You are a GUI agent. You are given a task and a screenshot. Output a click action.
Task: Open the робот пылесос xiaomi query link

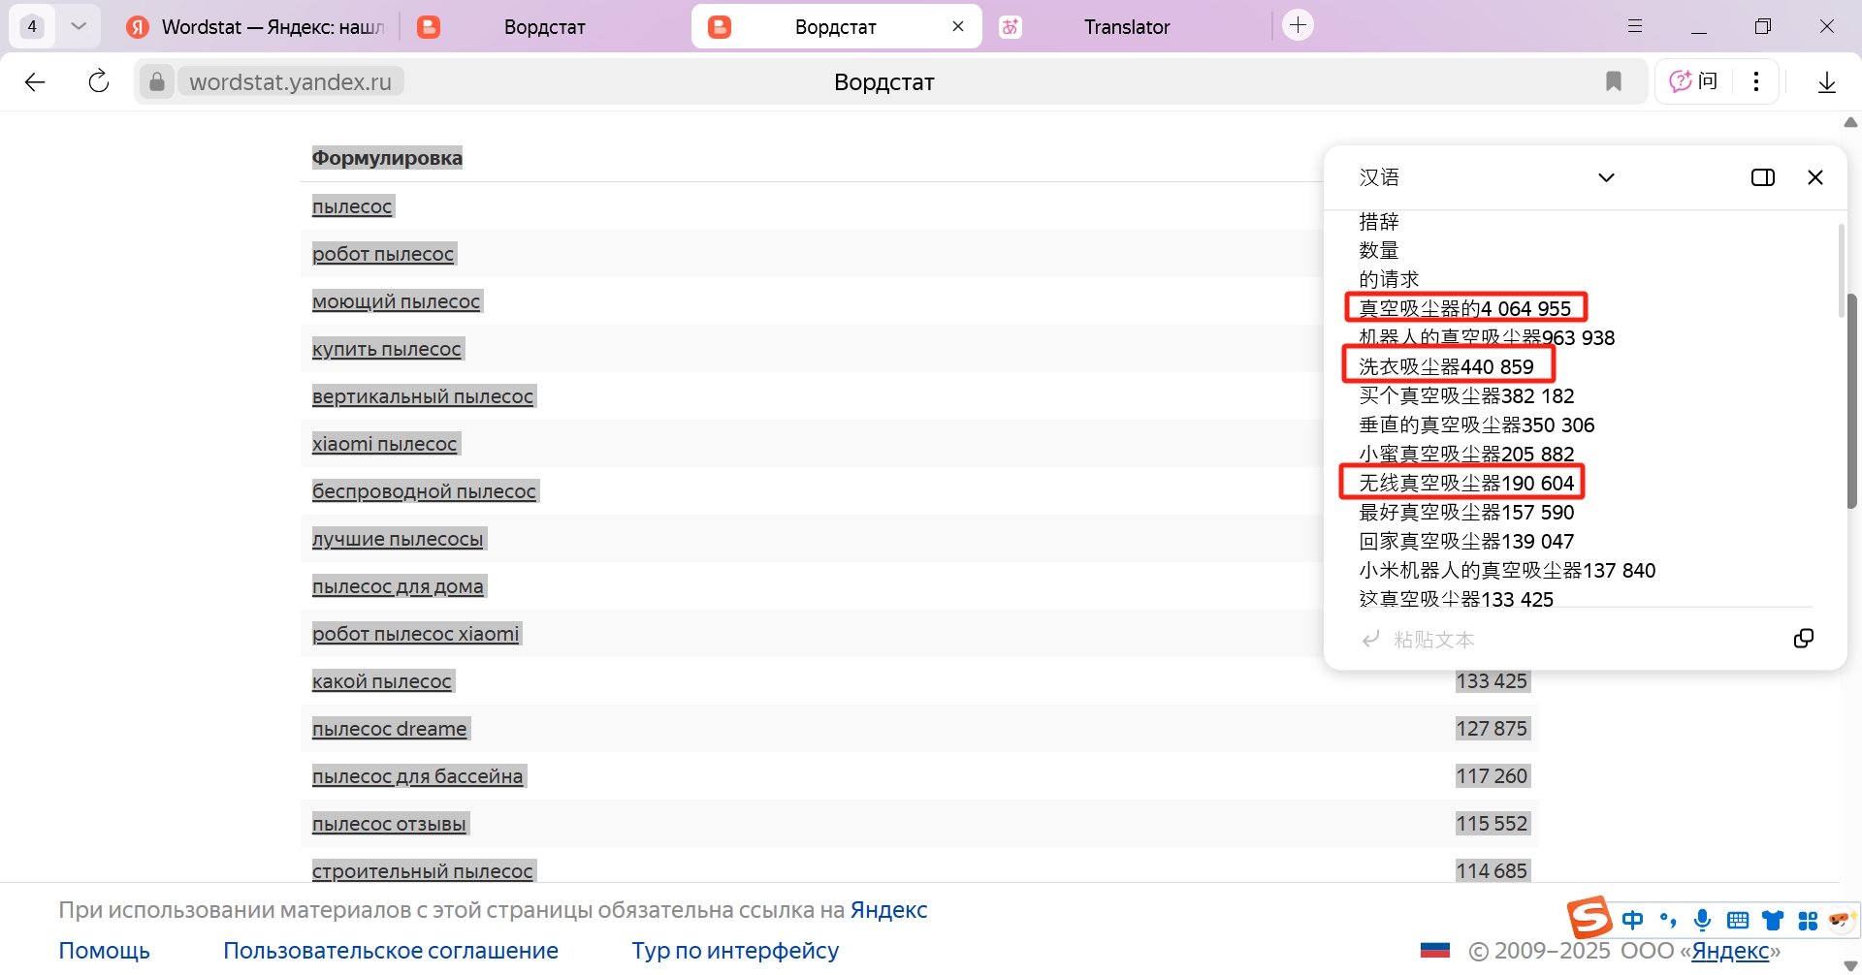point(416,634)
